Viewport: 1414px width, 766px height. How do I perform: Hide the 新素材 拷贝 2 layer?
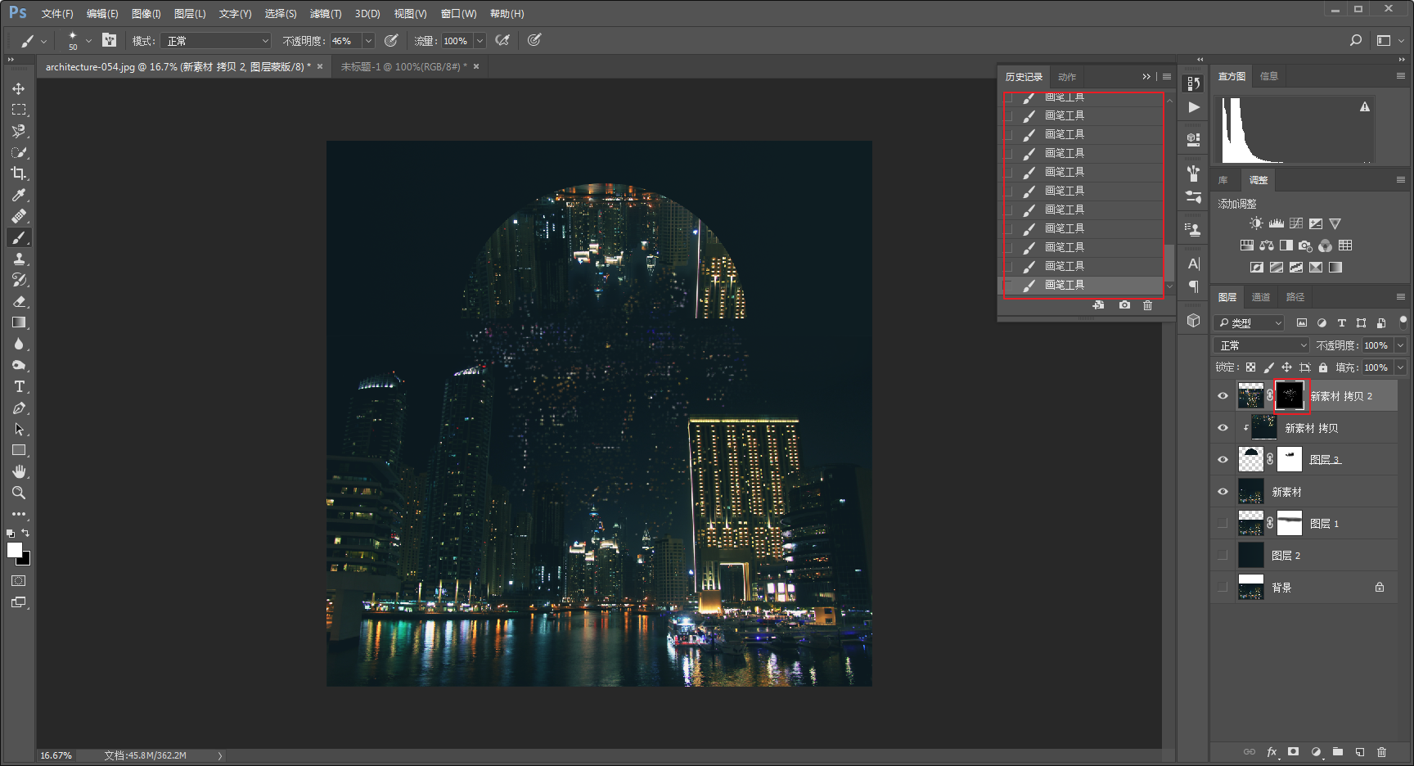(1223, 396)
